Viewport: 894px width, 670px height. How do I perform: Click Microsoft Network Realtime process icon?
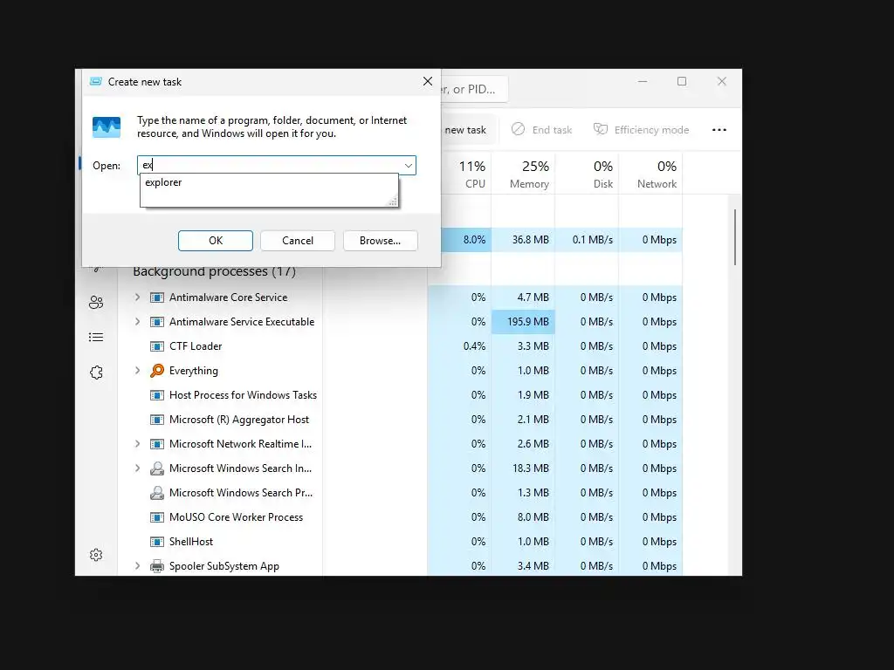coord(157,444)
